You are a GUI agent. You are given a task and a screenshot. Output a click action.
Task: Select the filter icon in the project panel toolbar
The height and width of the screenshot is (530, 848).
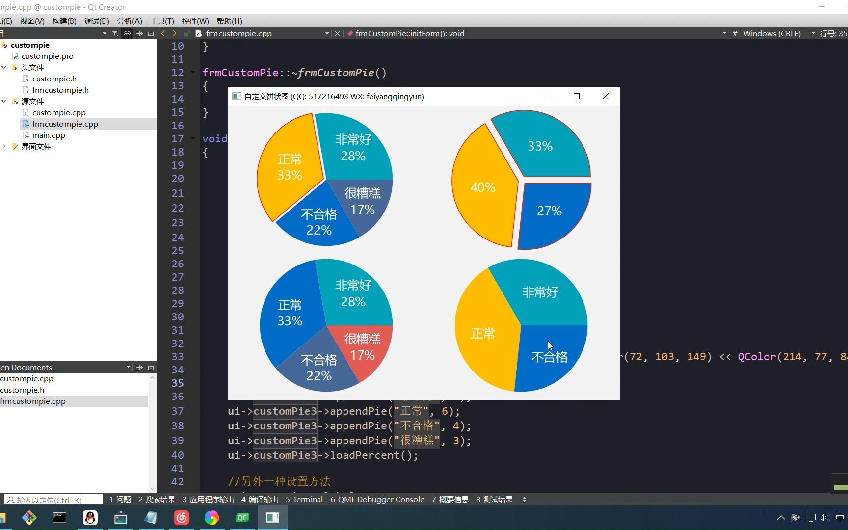pos(115,34)
